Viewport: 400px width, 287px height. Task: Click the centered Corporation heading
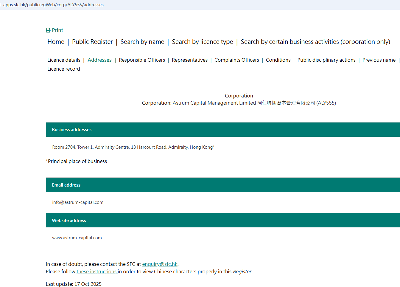239,96
